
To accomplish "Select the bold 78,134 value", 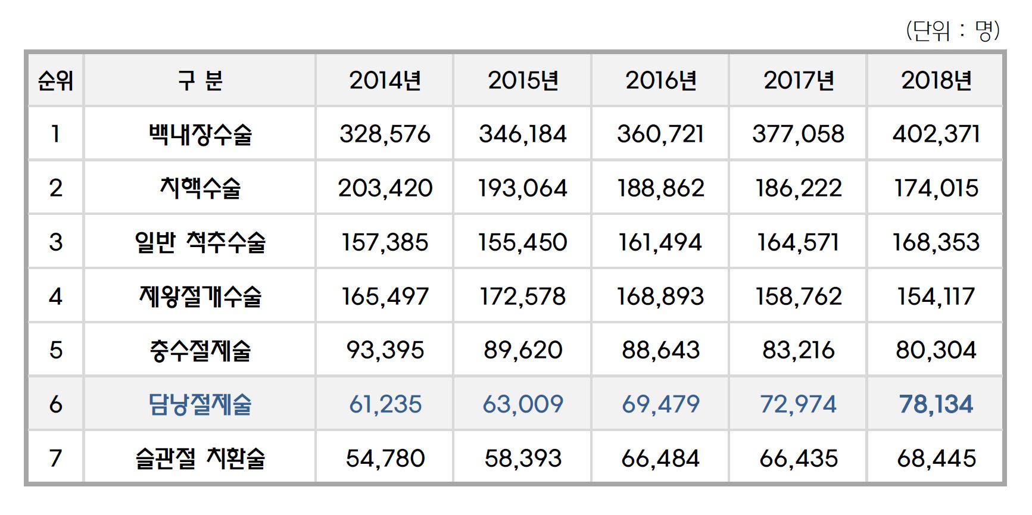I will (x=936, y=404).
